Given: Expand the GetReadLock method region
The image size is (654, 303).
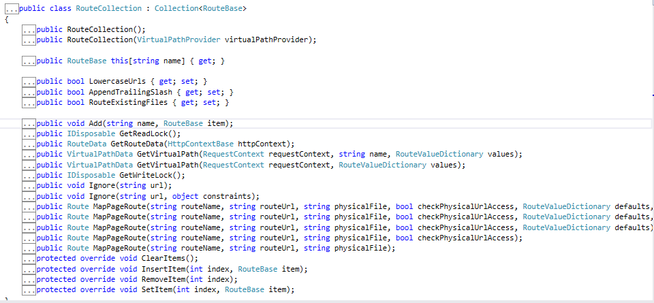Looking at the screenshot, I should (29, 133).
